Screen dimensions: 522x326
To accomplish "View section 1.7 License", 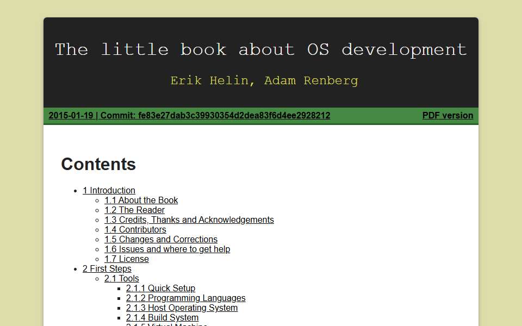I will click(x=127, y=259).
